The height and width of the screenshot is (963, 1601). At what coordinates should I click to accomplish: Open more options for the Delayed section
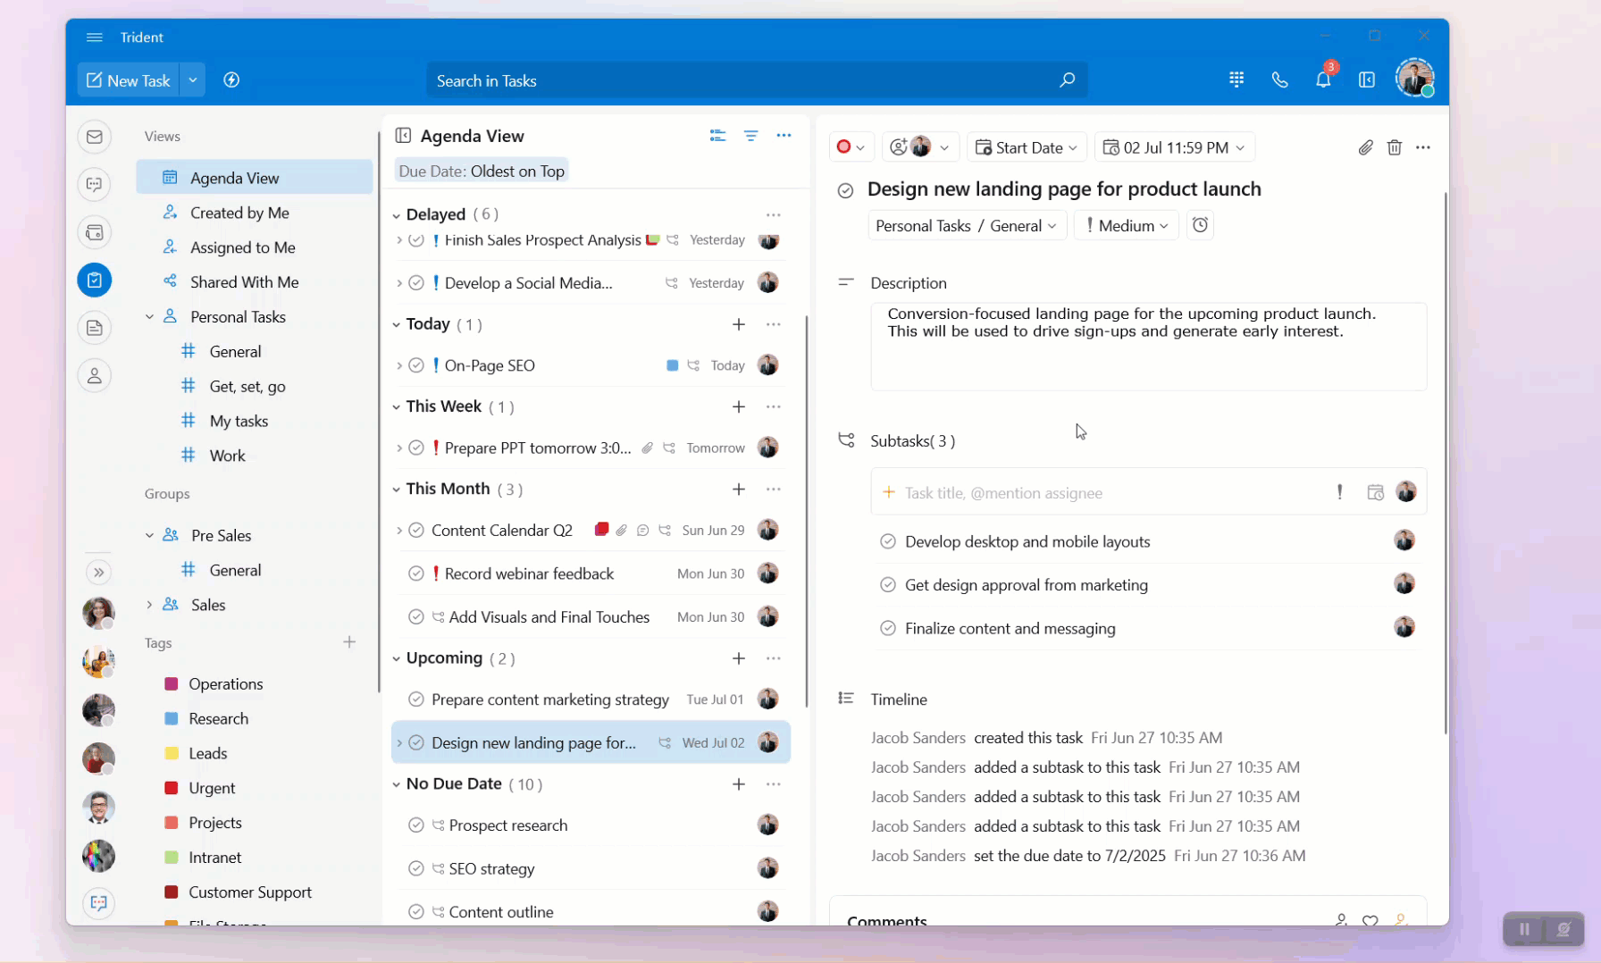[774, 214]
